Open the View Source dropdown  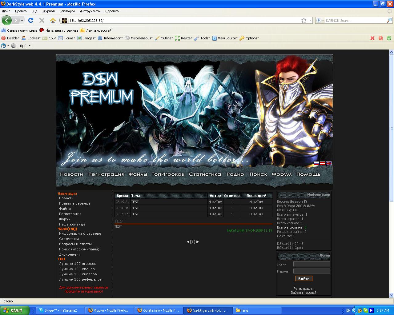[x=225, y=38]
